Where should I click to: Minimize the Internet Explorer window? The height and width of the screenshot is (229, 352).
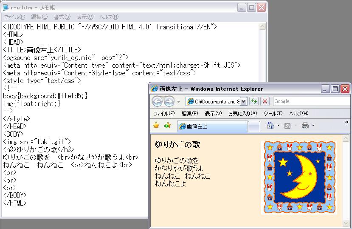[325, 89]
